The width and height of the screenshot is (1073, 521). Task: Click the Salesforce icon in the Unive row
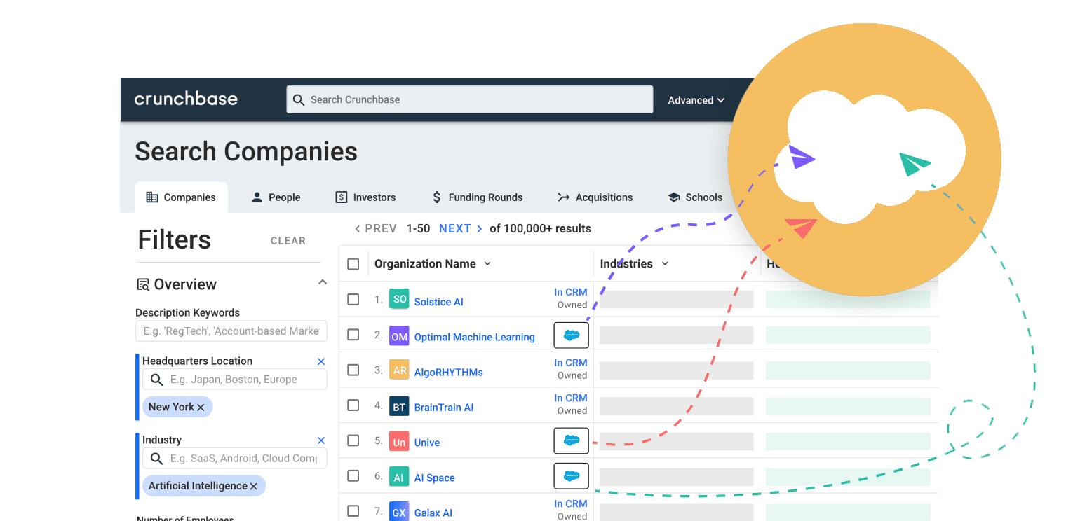(x=571, y=440)
